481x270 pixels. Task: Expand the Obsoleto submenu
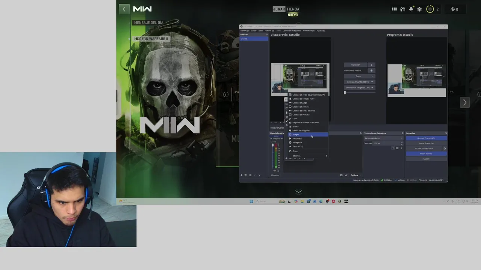[308, 156]
